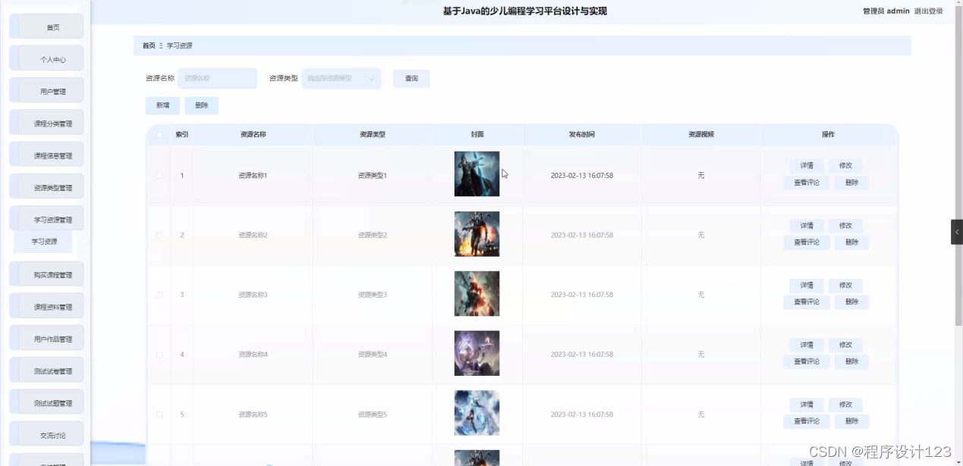Click 详情 for 资源名称3
Viewport: 963px width, 466px height.
(807, 286)
